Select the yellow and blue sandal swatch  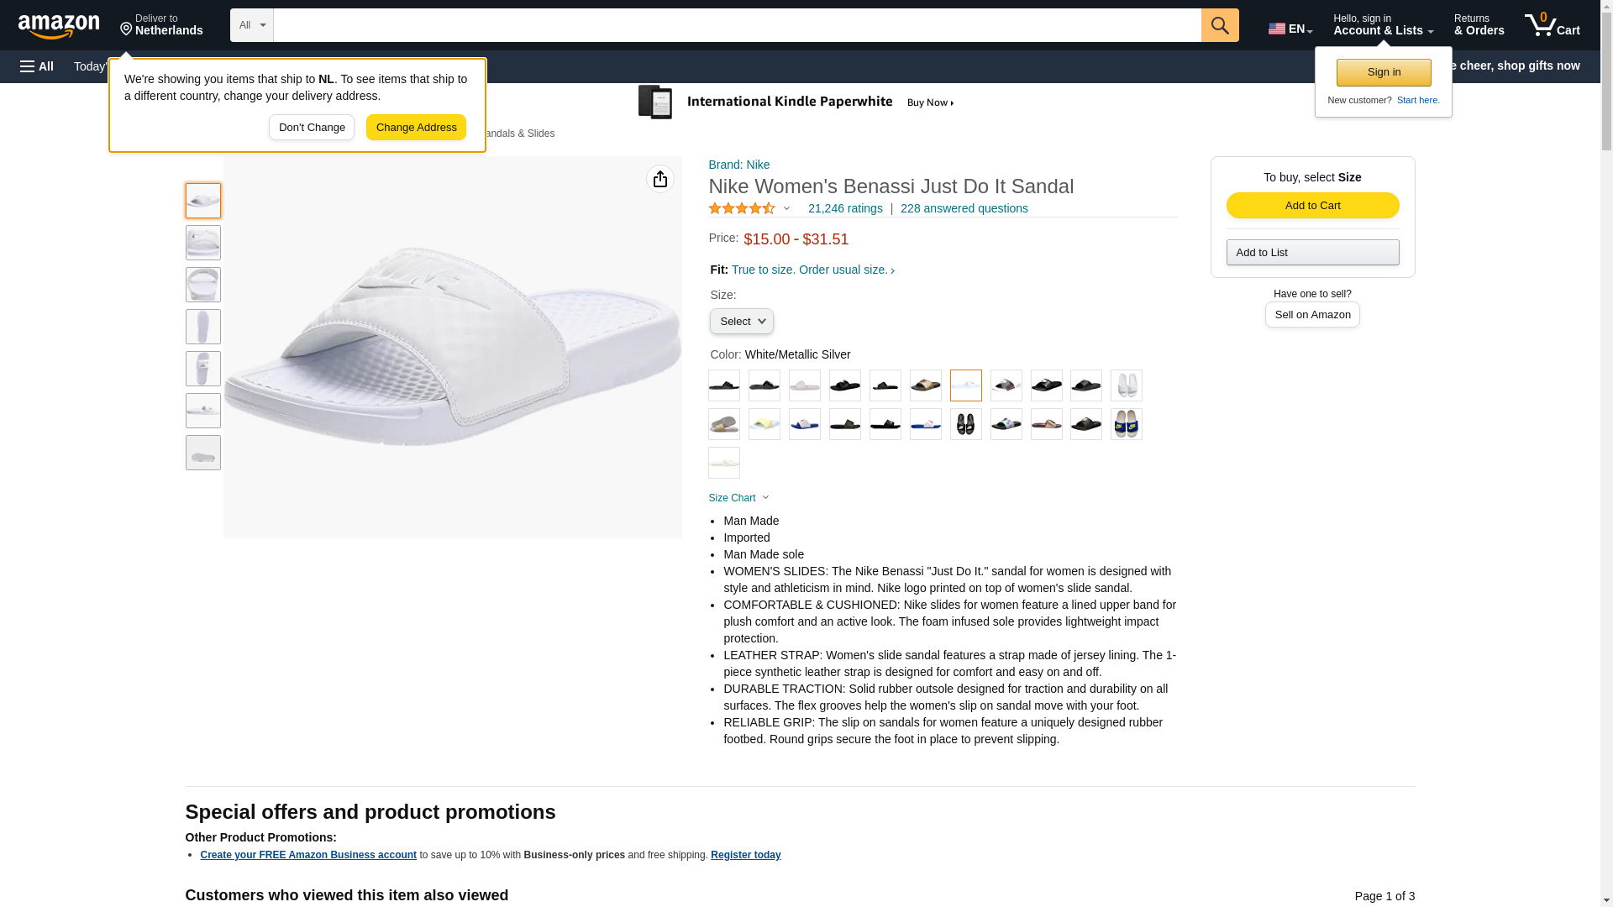pyautogui.click(x=1126, y=424)
